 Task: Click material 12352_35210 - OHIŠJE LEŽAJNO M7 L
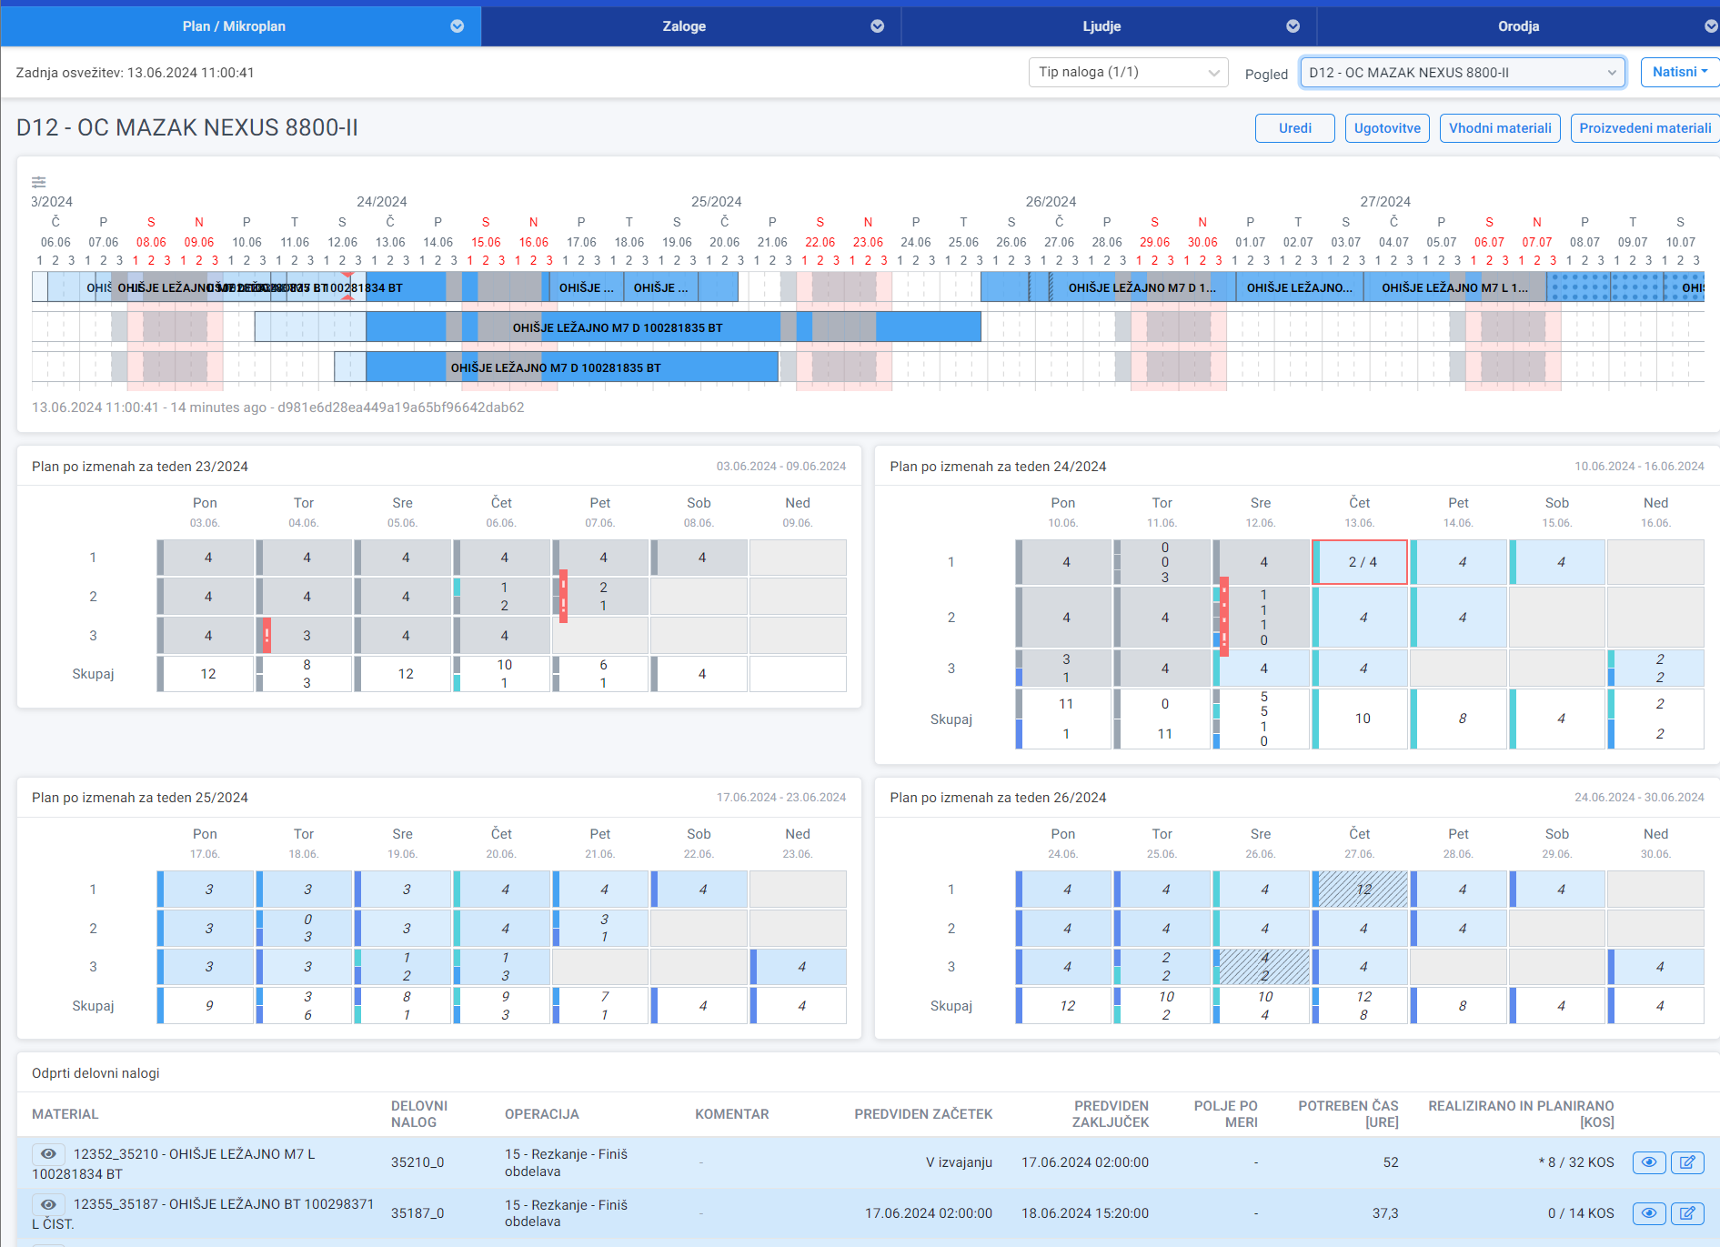(174, 1163)
